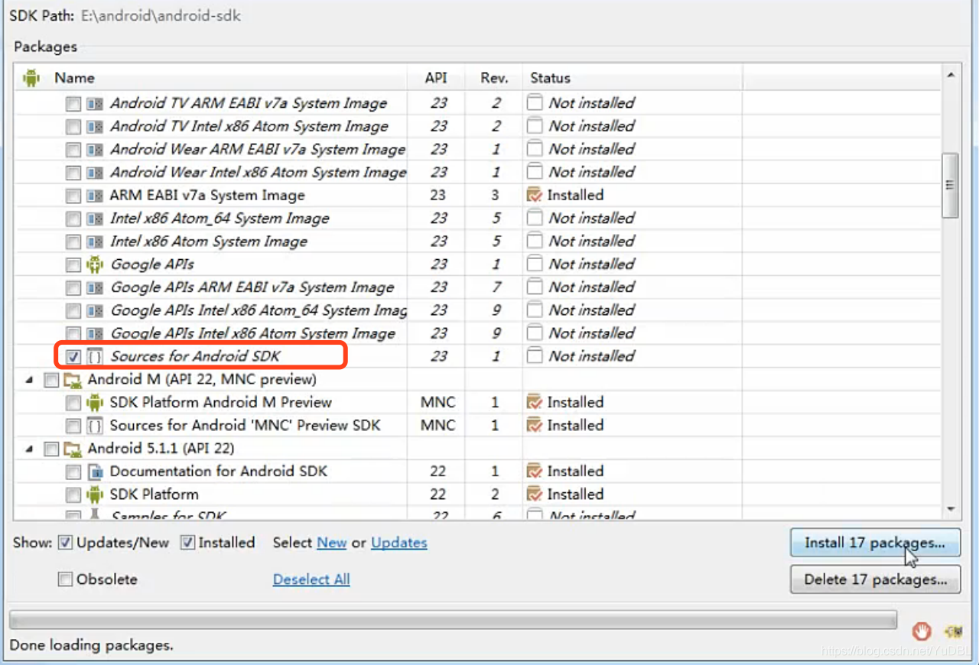Screen dimensions: 979x665
Task: Click the Android Wear ARM EABI v7a image icon
Action: 95,149
